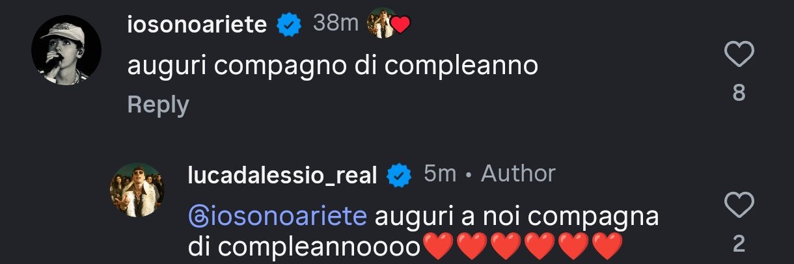Viewport: 794px width, 264px height.
Task: View the 2 likes count on the reply
Action: (x=739, y=244)
